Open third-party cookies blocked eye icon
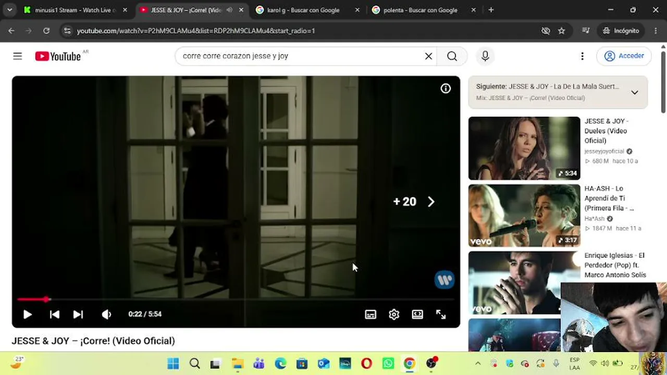 546,31
